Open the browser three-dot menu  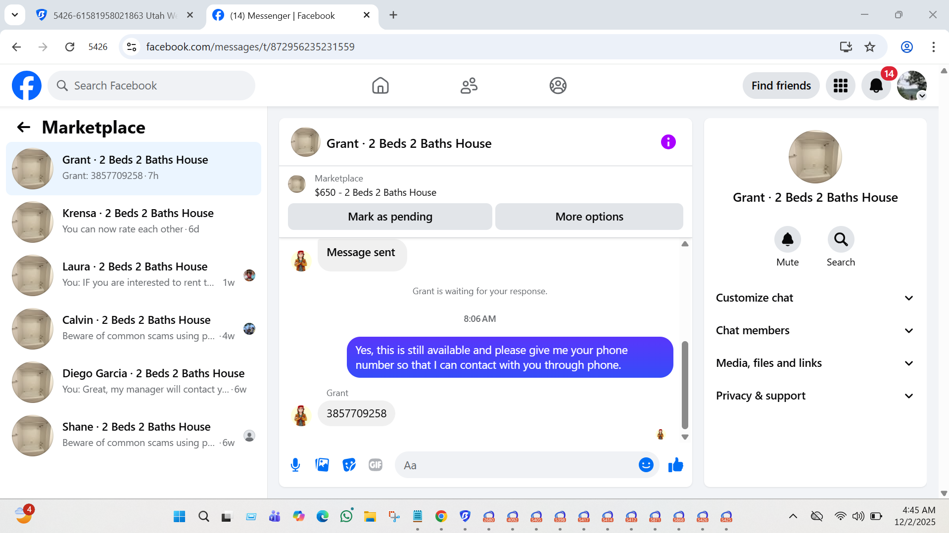[x=933, y=46]
